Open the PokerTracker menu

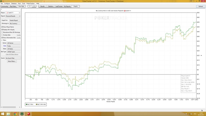31,4
